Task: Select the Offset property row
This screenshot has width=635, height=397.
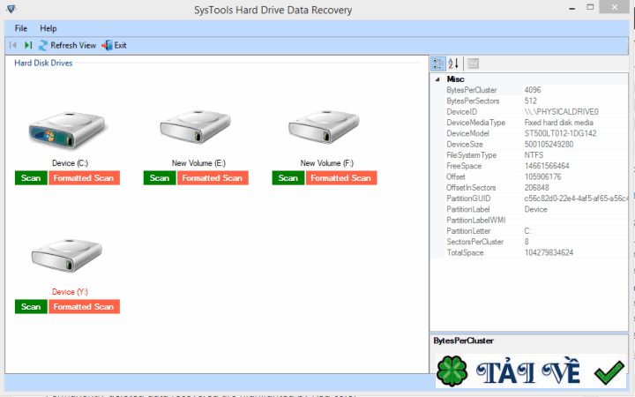Action: click(535, 176)
